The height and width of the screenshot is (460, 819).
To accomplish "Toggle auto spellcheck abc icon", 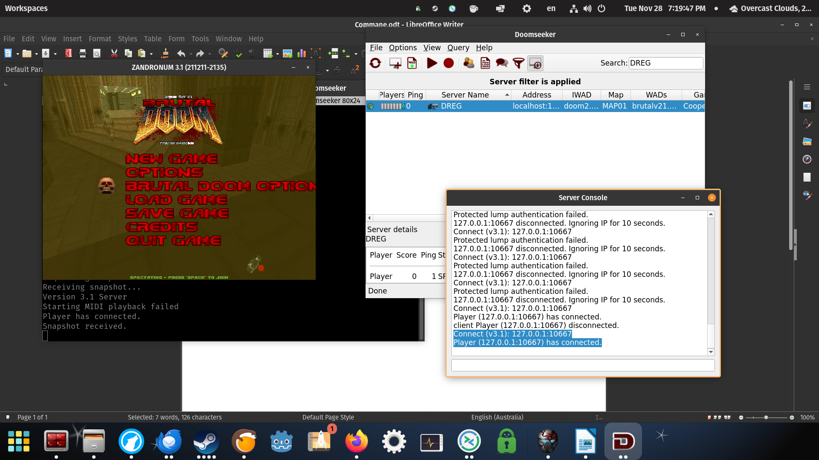I will click(238, 54).
